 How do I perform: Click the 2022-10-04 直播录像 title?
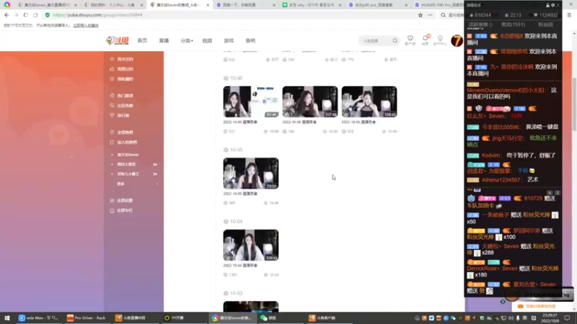tap(240, 265)
